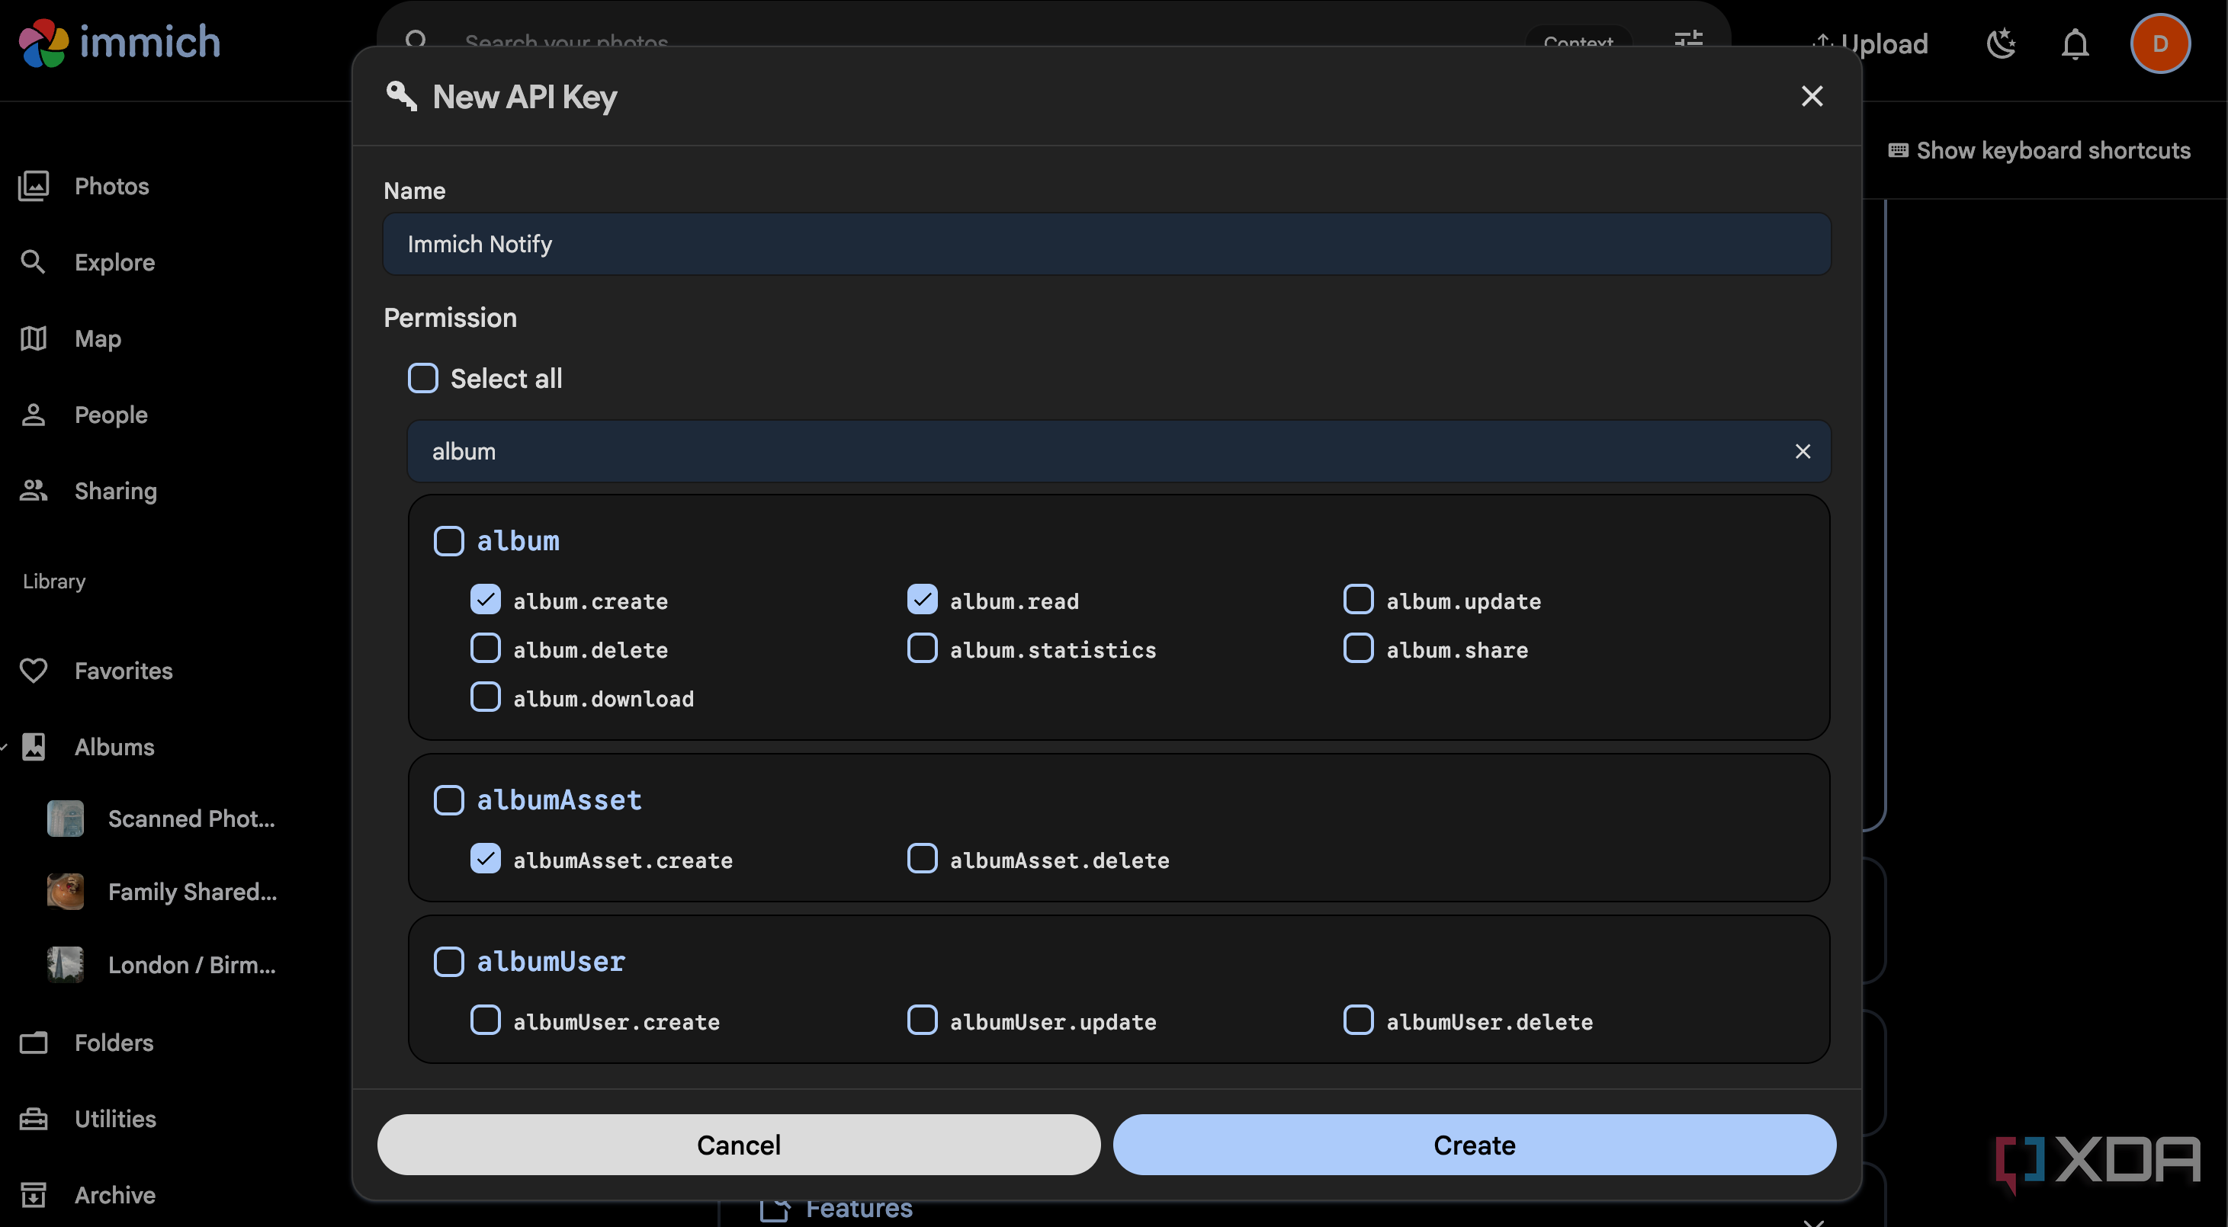Check the albumAsset group checkbox
2228x1227 pixels.
click(x=448, y=800)
